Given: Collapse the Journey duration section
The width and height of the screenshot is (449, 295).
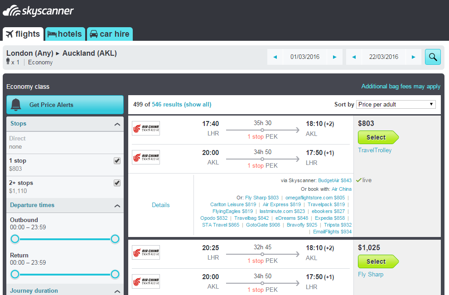Looking at the screenshot, I should coord(117,291).
